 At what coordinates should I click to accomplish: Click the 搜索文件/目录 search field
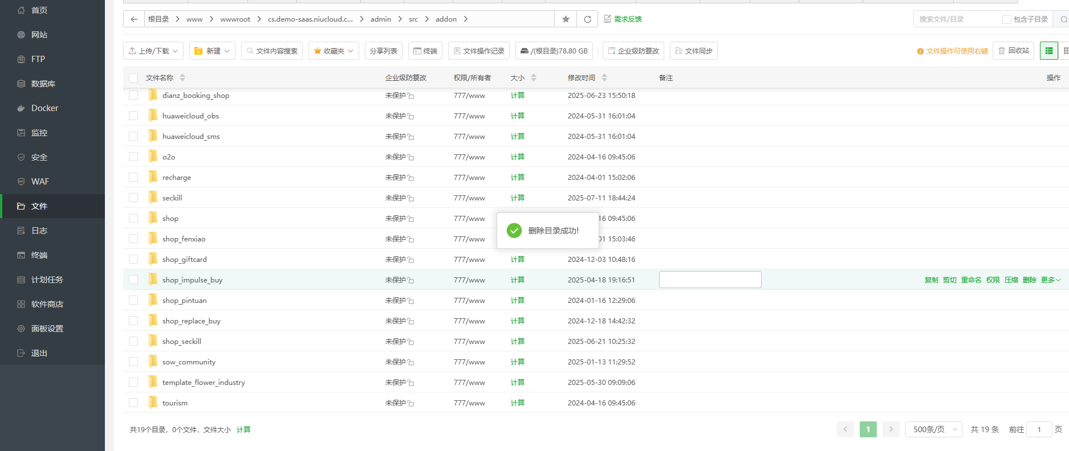pos(958,19)
